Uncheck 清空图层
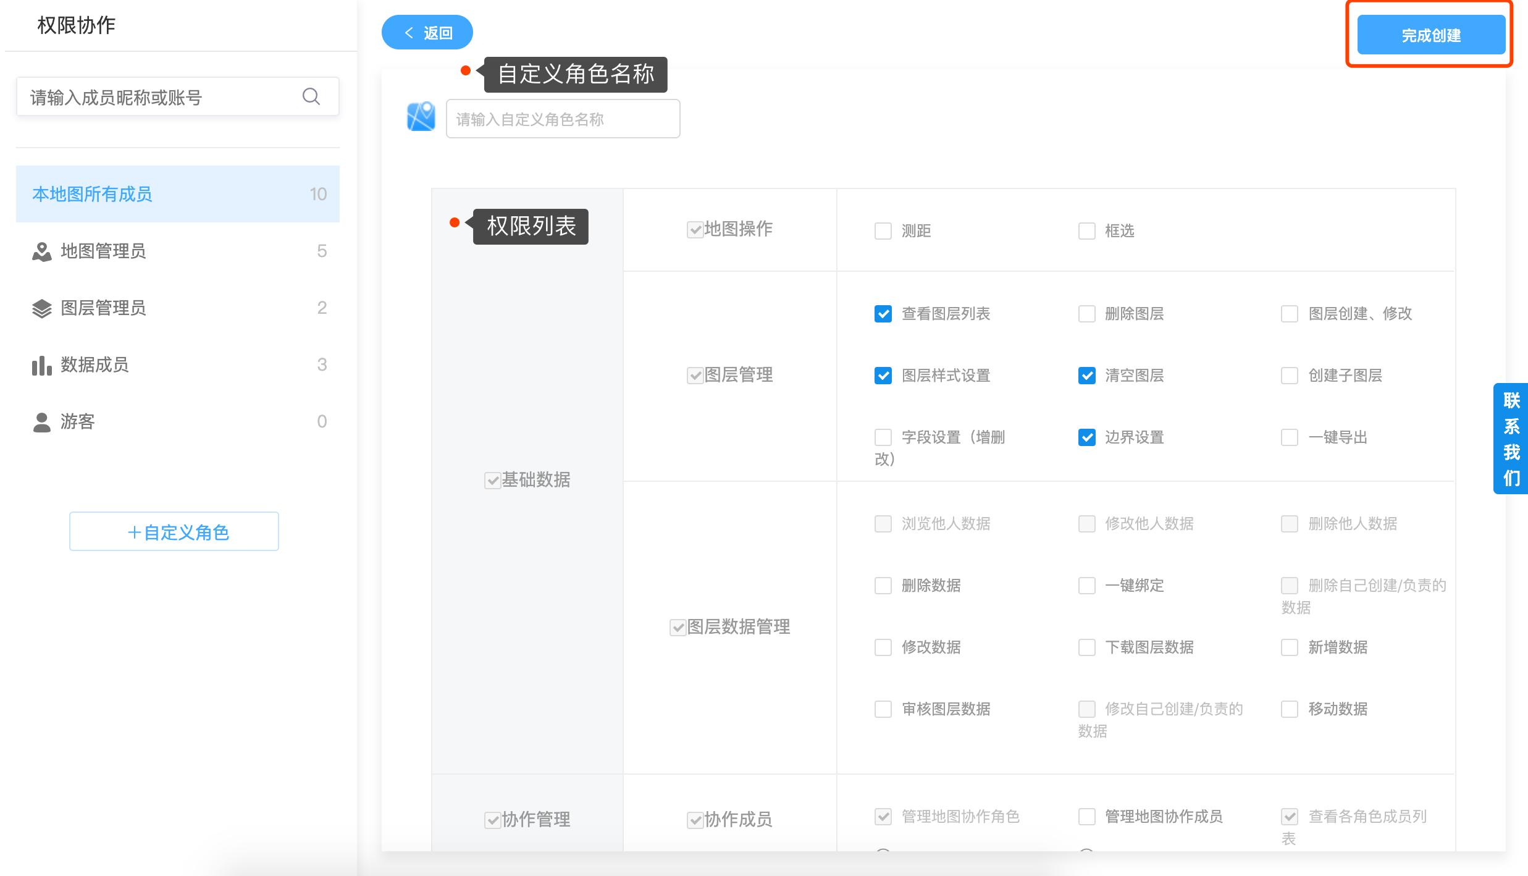Image resolution: width=1528 pixels, height=876 pixels. (x=1087, y=376)
